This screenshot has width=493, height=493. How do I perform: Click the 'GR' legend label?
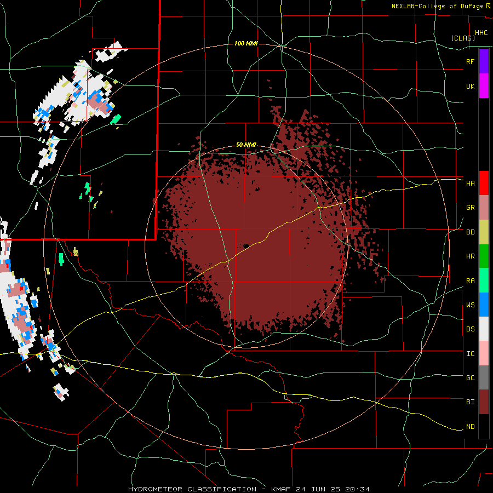tap(470, 208)
